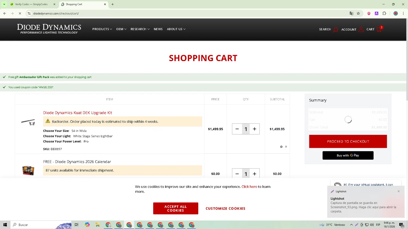Bookmark this page with the star icon

click(358, 13)
